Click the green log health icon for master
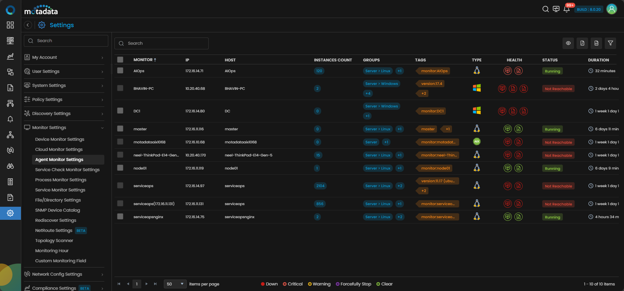Image resolution: width=624 pixels, height=291 pixels. click(518, 129)
